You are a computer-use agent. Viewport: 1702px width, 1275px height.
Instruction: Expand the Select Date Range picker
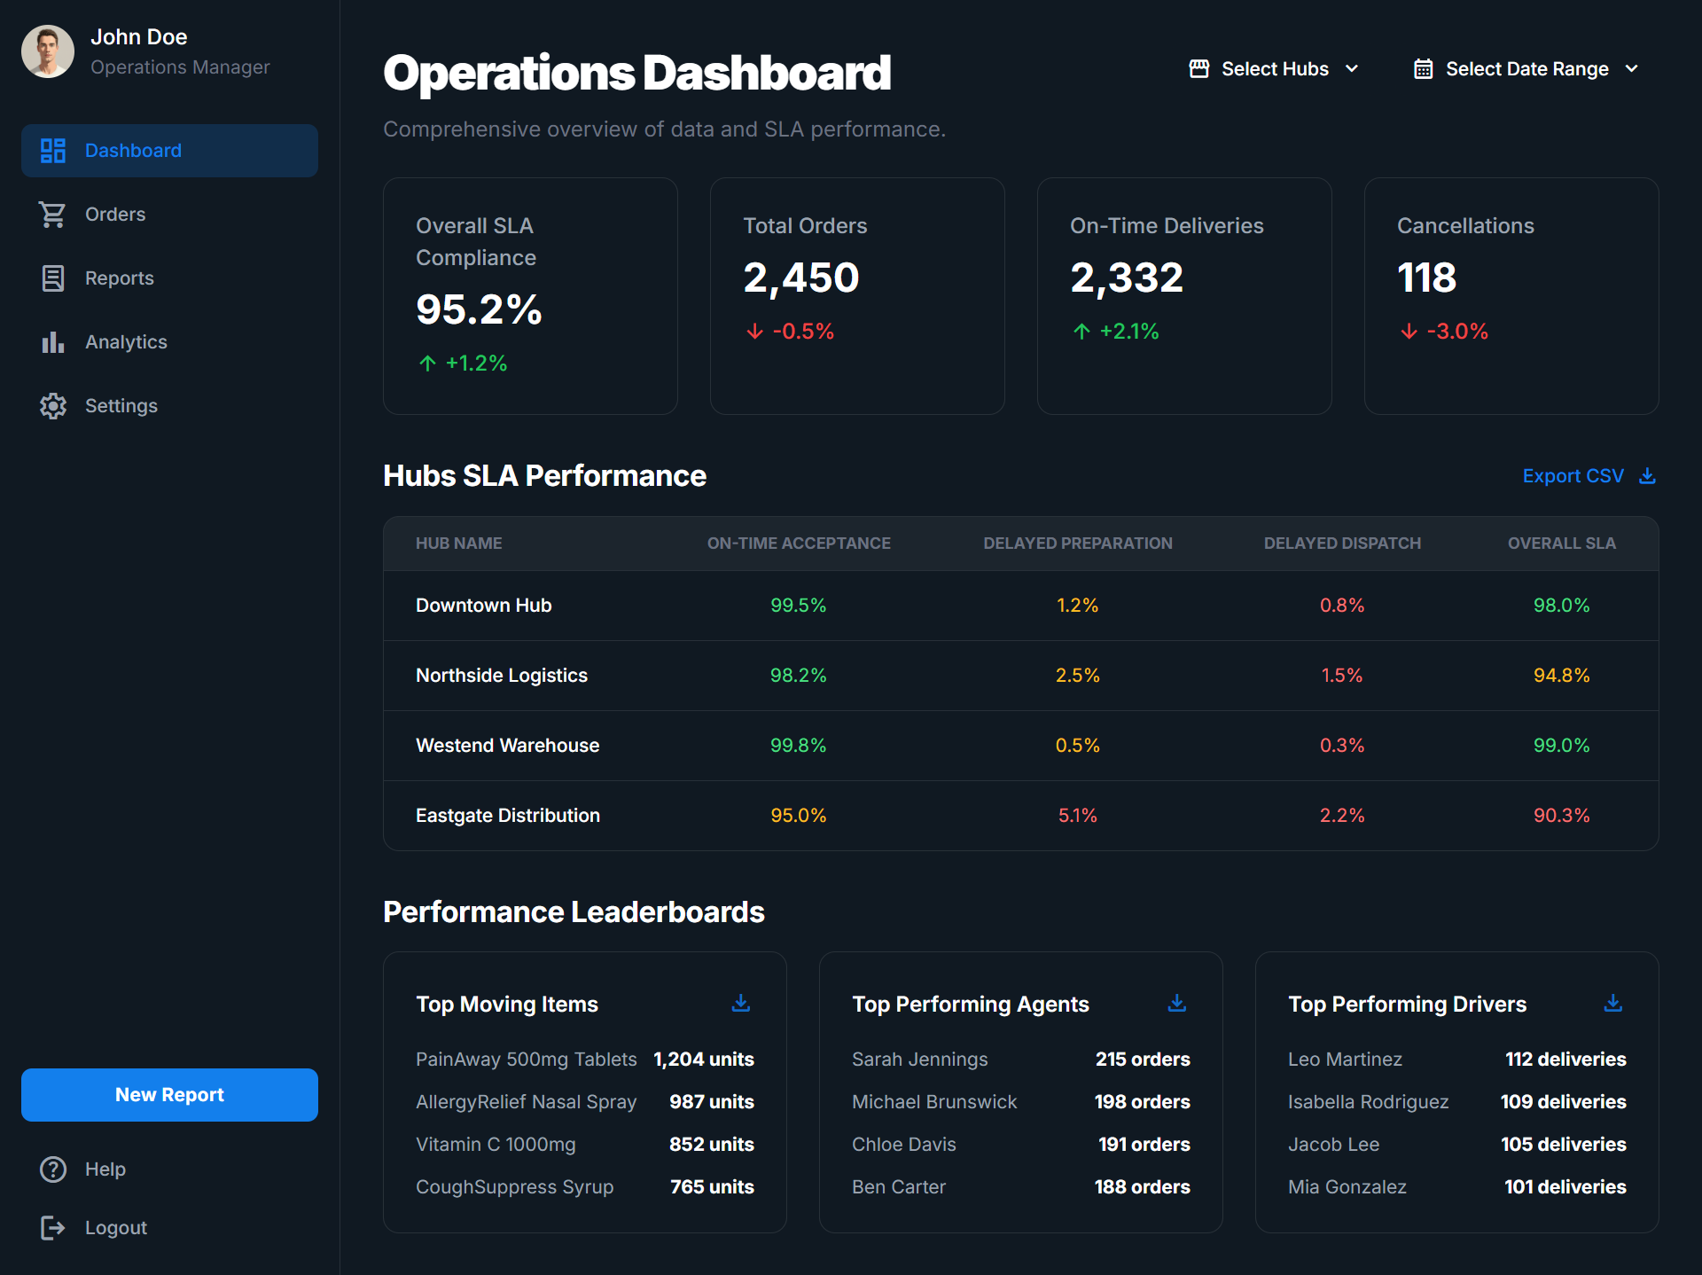click(x=1526, y=68)
